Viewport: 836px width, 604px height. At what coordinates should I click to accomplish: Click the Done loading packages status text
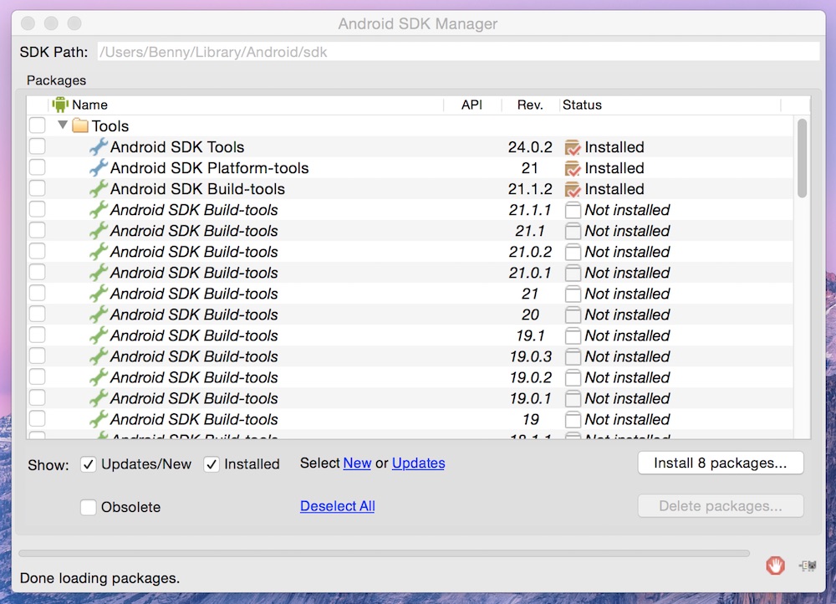click(x=99, y=578)
